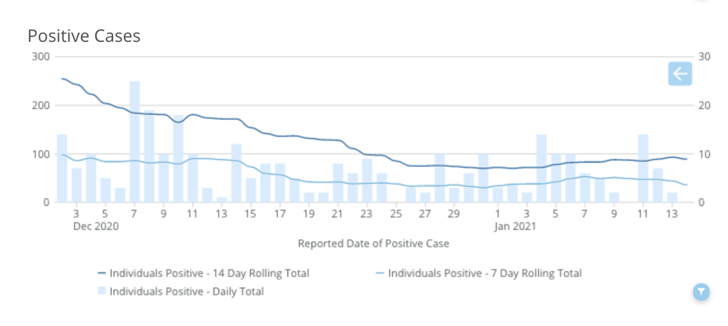Image resolution: width=728 pixels, height=326 pixels.
Task: Click the daily bar for Dec 2
Action: click(x=62, y=168)
